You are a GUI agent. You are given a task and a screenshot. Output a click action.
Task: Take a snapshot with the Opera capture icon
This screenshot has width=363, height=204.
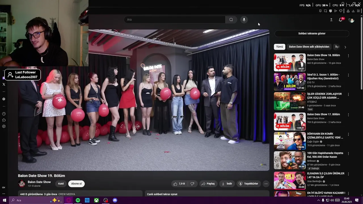tap(325, 11)
